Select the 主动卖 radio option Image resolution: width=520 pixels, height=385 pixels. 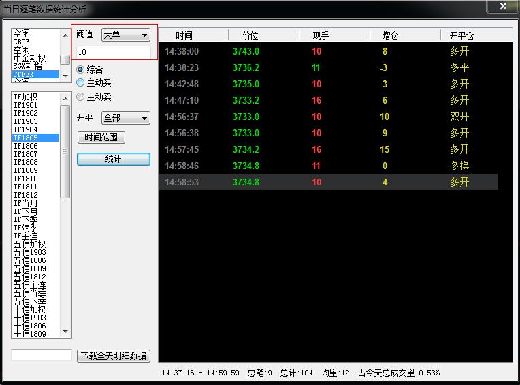[81, 97]
